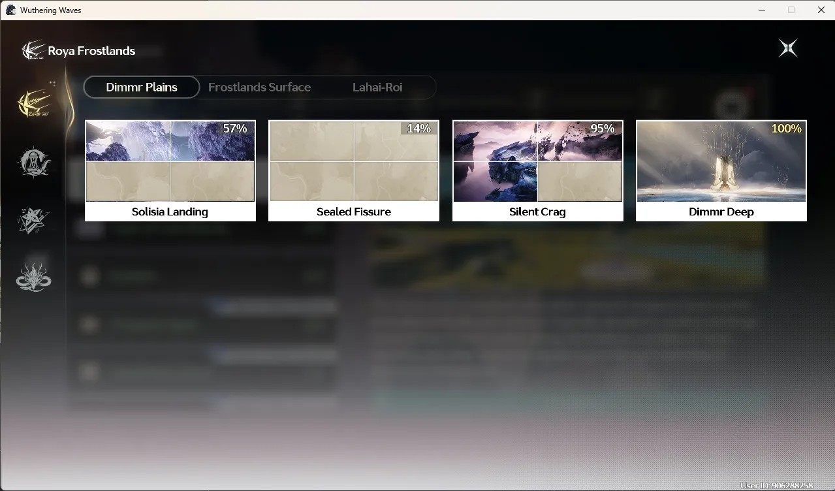Click the Dimmr Deep label
This screenshot has height=491, width=835.
[x=721, y=212]
